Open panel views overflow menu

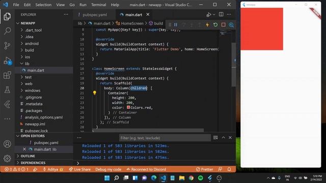click(x=79, y=138)
